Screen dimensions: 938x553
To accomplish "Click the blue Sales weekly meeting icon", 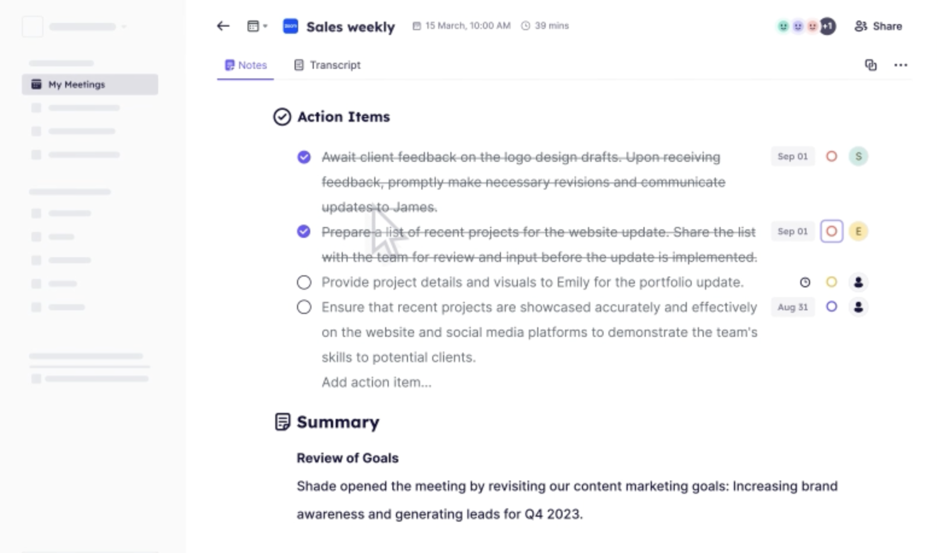I will point(290,26).
